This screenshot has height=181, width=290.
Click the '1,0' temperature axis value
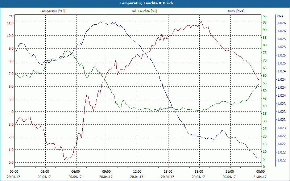click(x=11, y=150)
